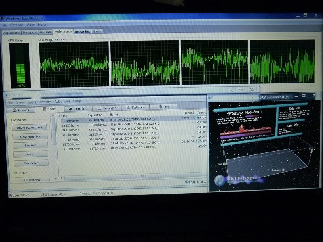The image size is (323, 242).
Task: Suspend the selected SETI@home task
Action: click(30, 145)
